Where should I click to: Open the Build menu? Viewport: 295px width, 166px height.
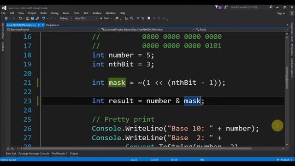click(43, 13)
